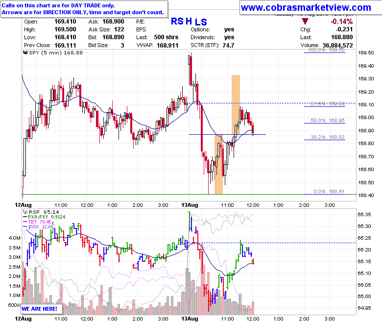Screen dimensions: 382x323
Task: Click the candlestick icon beside SPY label
Action: coord(25,52)
